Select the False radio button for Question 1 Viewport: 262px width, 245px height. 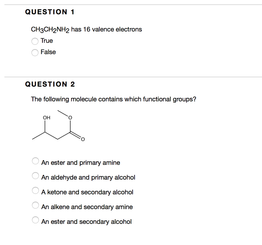click(x=35, y=53)
